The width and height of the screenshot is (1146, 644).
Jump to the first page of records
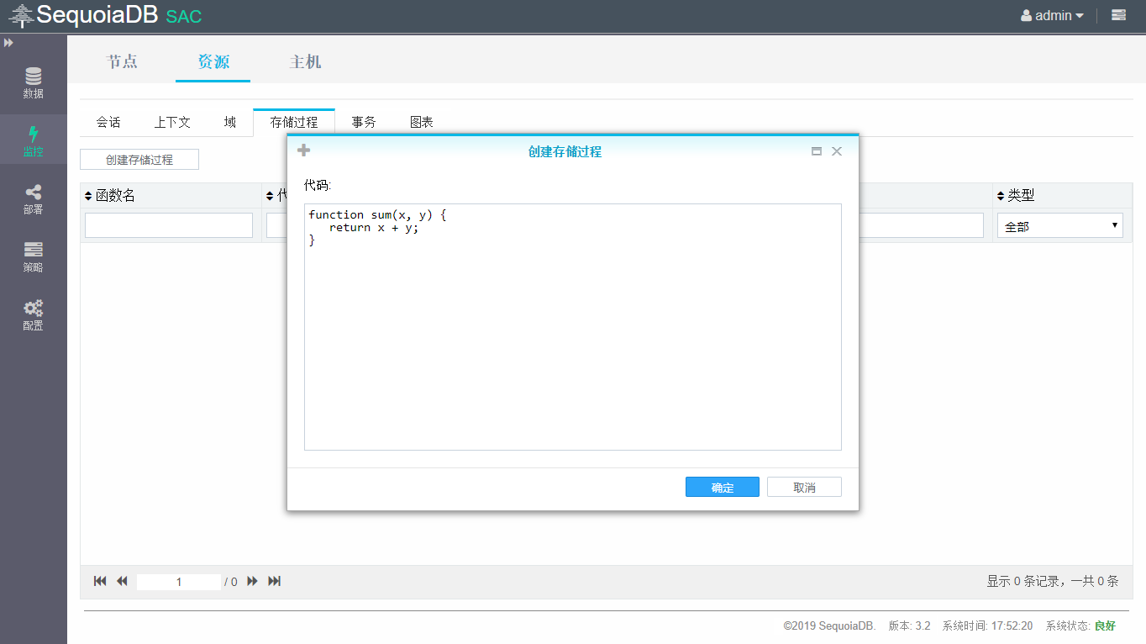100,581
